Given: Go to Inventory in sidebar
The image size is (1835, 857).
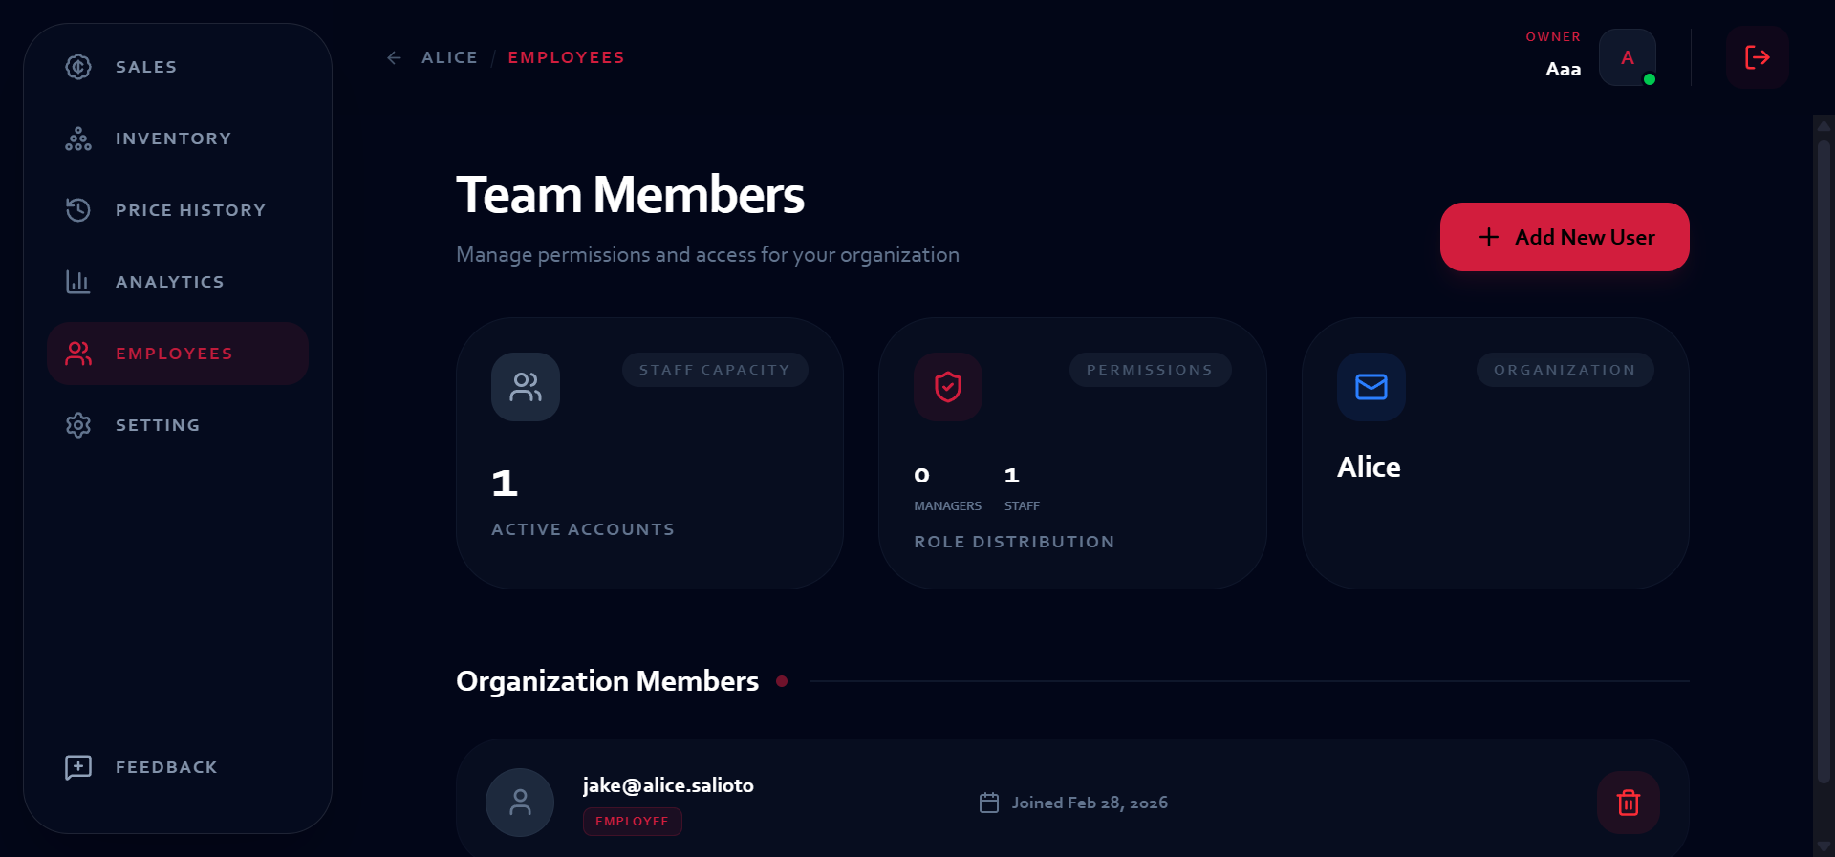Looking at the screenshot, I should pos(173,139).
